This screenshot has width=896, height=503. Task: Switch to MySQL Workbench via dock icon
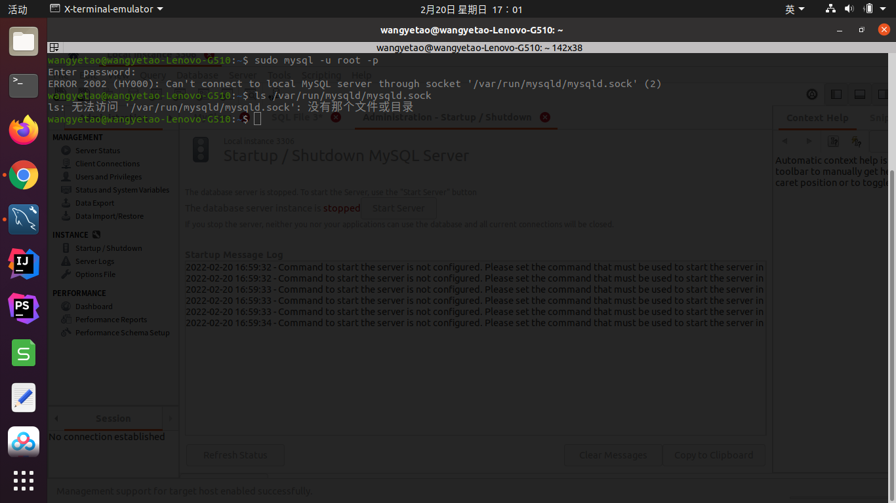(24, 219)
